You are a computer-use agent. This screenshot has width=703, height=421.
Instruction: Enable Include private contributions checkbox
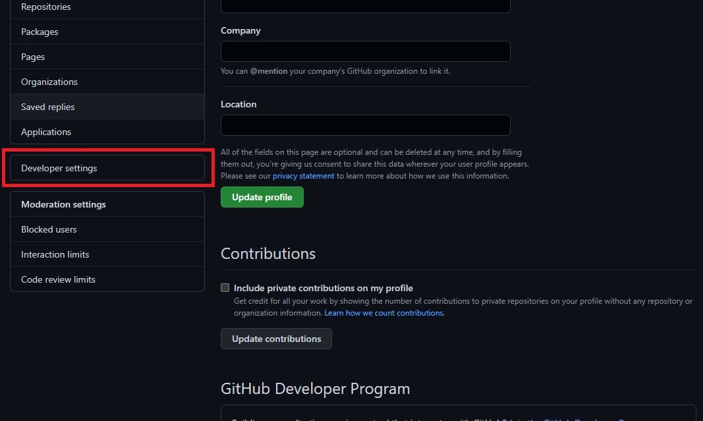225,288
